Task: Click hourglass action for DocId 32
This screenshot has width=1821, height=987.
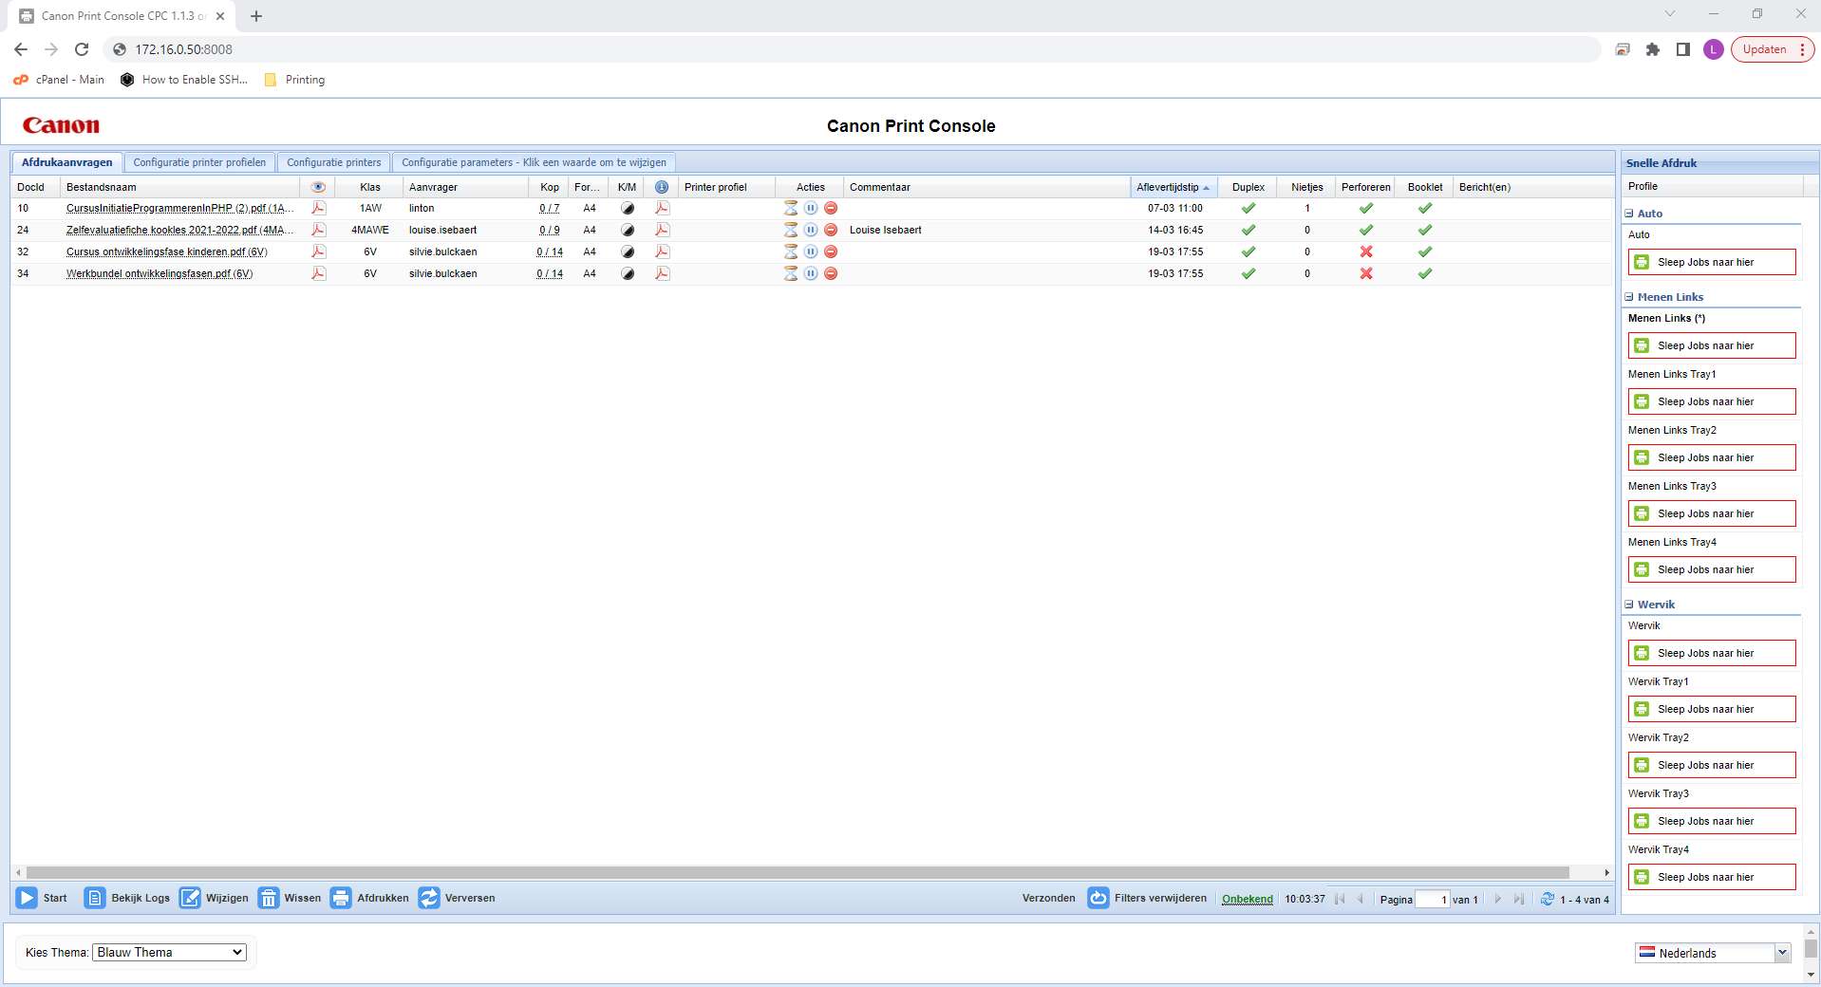Action: [790, 251]
